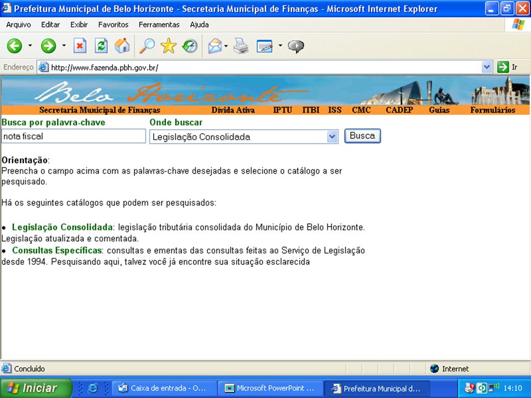Expand the Edit button dropdown arrow

coord(280,45)
